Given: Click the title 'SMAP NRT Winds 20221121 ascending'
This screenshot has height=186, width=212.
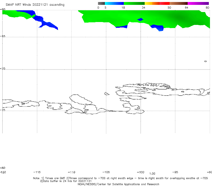Looking at the screenshot, I should click(x=35, y=5).
